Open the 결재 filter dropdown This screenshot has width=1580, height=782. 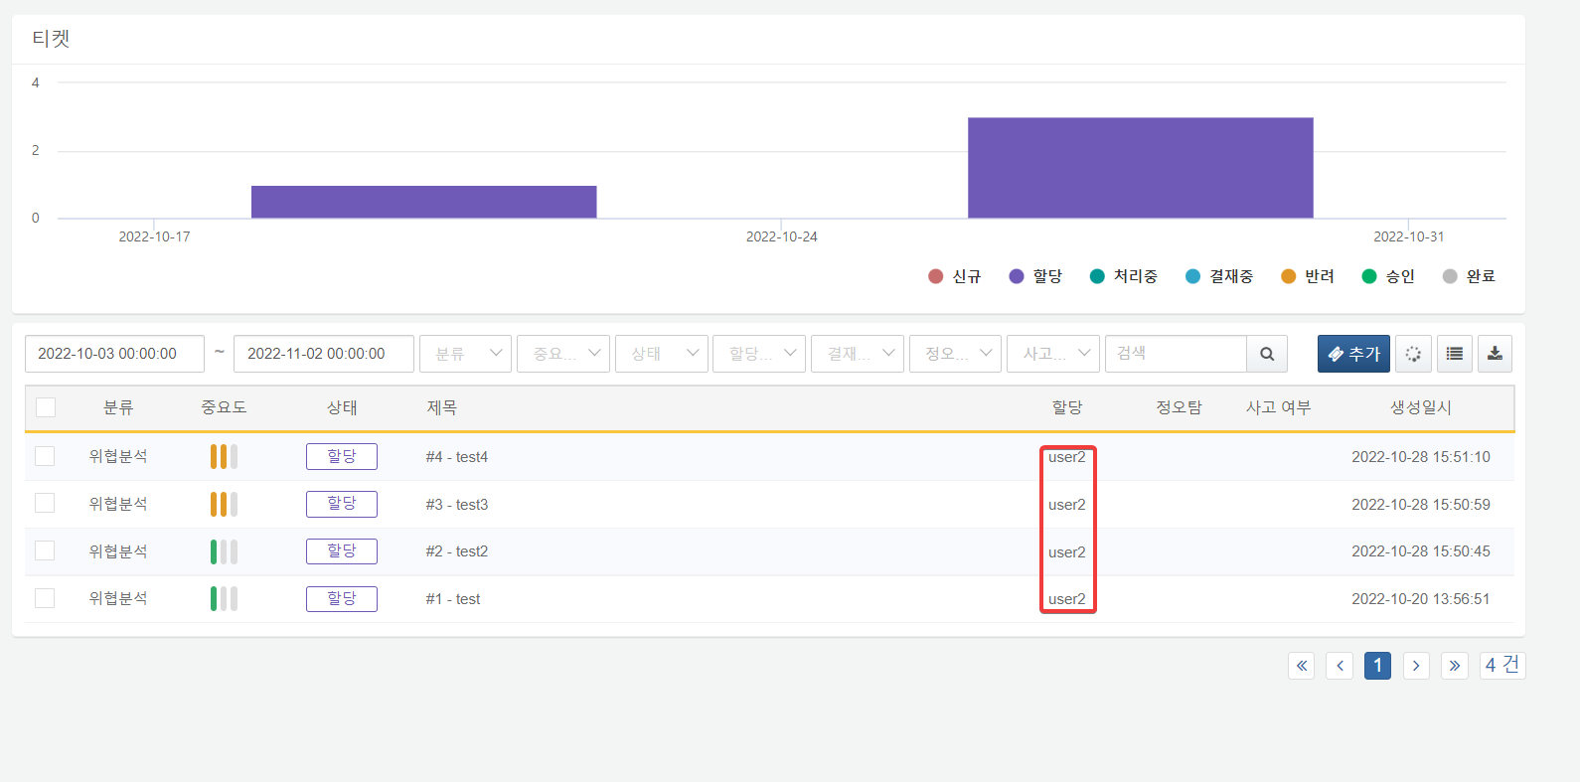pyautogui.click(x=858, y=354)
